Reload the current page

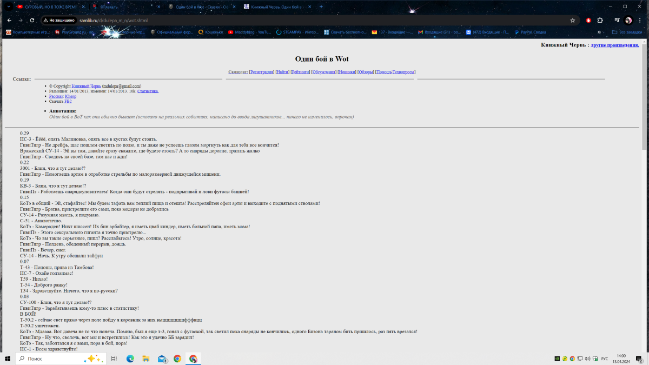point(32,20)
